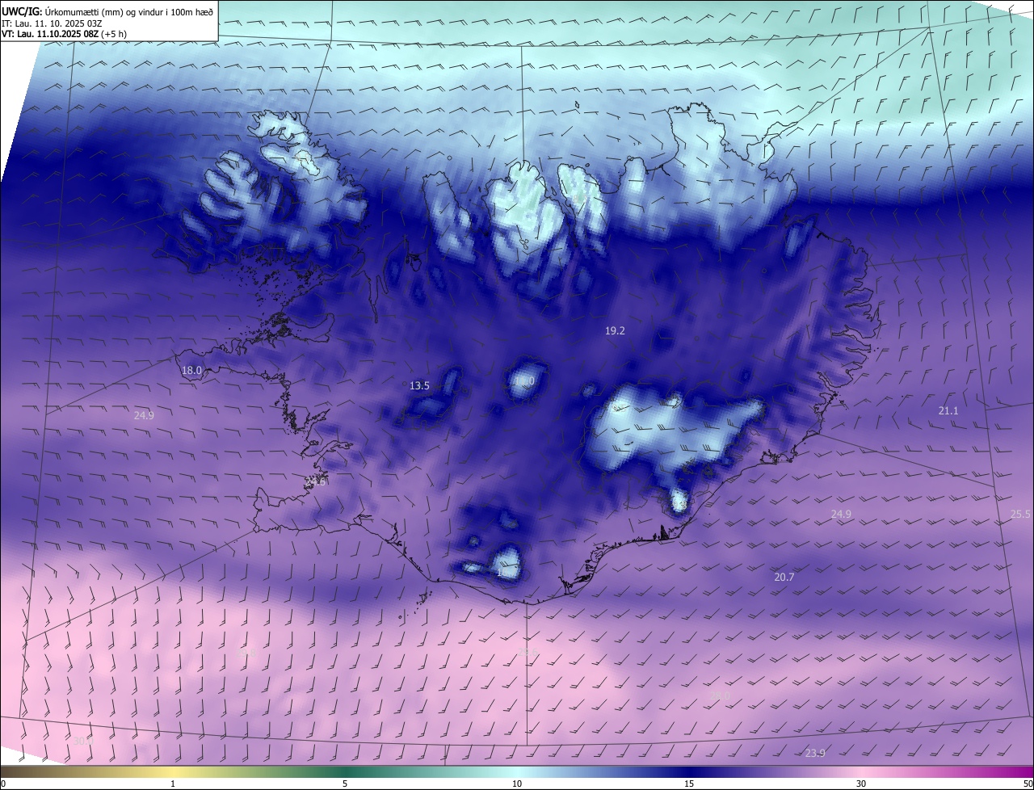The height and width of the screenshot is (790, 1034).
Task: Click the 13.5 value label on the map
Action: [x=419, y=386]
